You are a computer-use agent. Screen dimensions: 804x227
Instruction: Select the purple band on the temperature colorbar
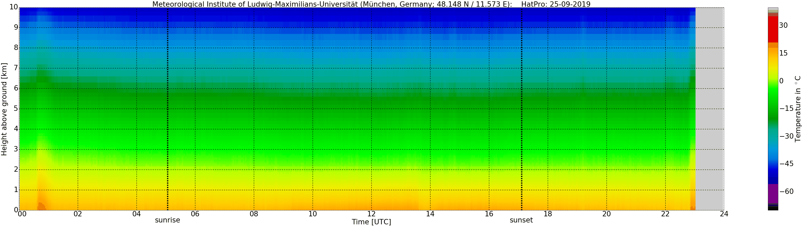[x=773, y=193]
